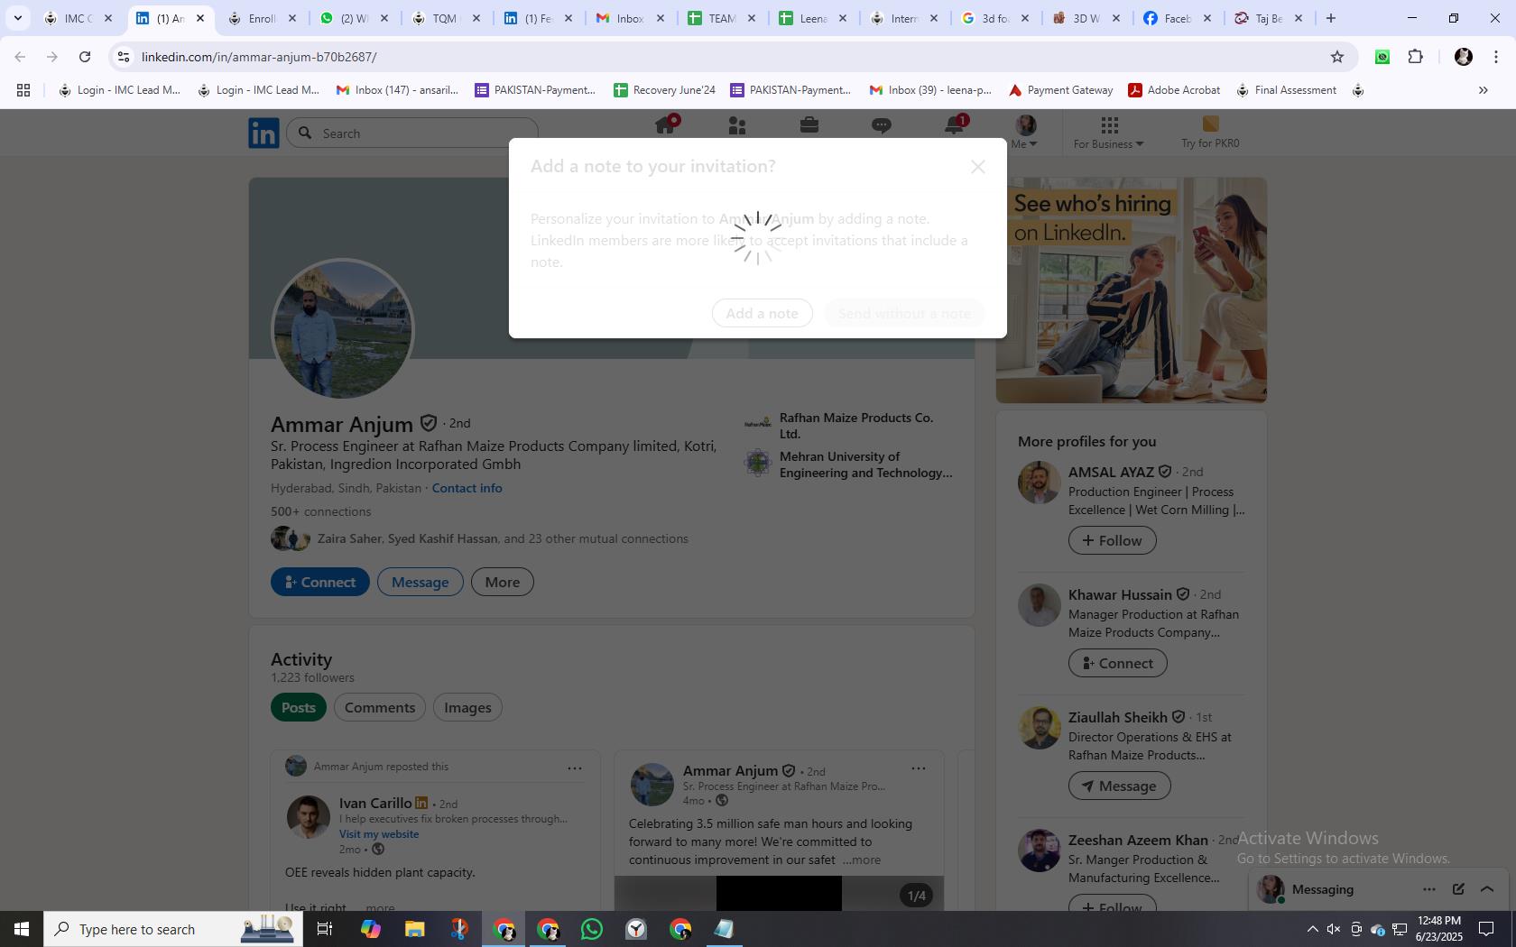Open the Chrome menu three dots
The image size is (1516, 947).
(1496, 57)
